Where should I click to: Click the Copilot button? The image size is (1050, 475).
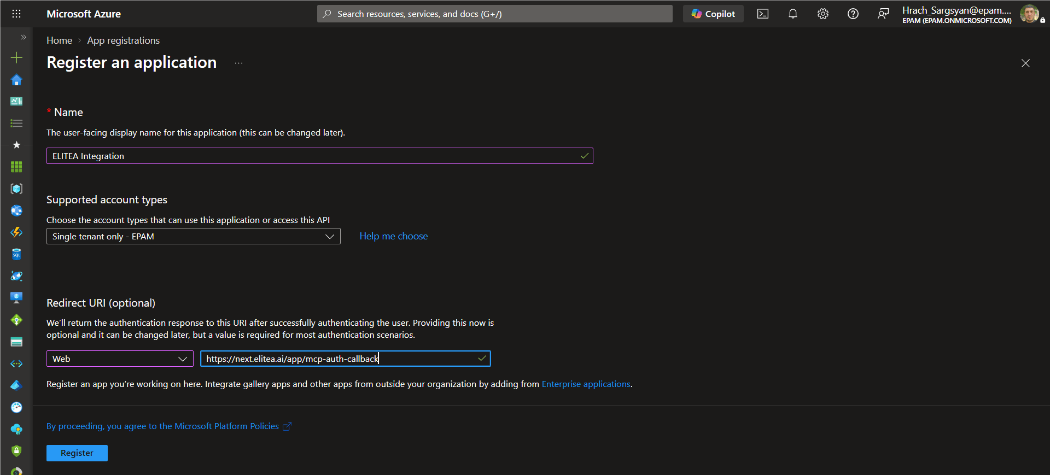(x=713, y=14)
